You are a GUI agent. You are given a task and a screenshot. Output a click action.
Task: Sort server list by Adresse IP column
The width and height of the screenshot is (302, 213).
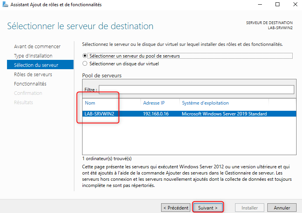[x=154, y=103]
